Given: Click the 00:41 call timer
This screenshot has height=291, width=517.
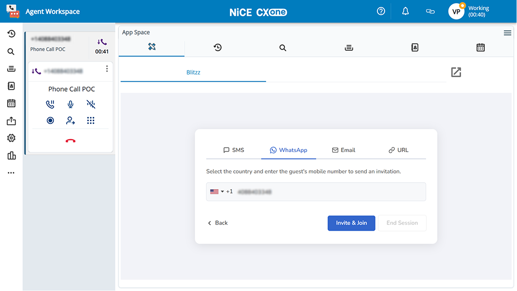Looking at the screenshot, I should 102,52.
